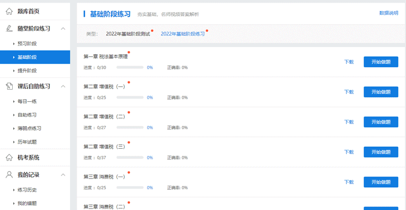Click the document icon beside 课后自助练习
406x210 pixels.
[x=9, y=86]
